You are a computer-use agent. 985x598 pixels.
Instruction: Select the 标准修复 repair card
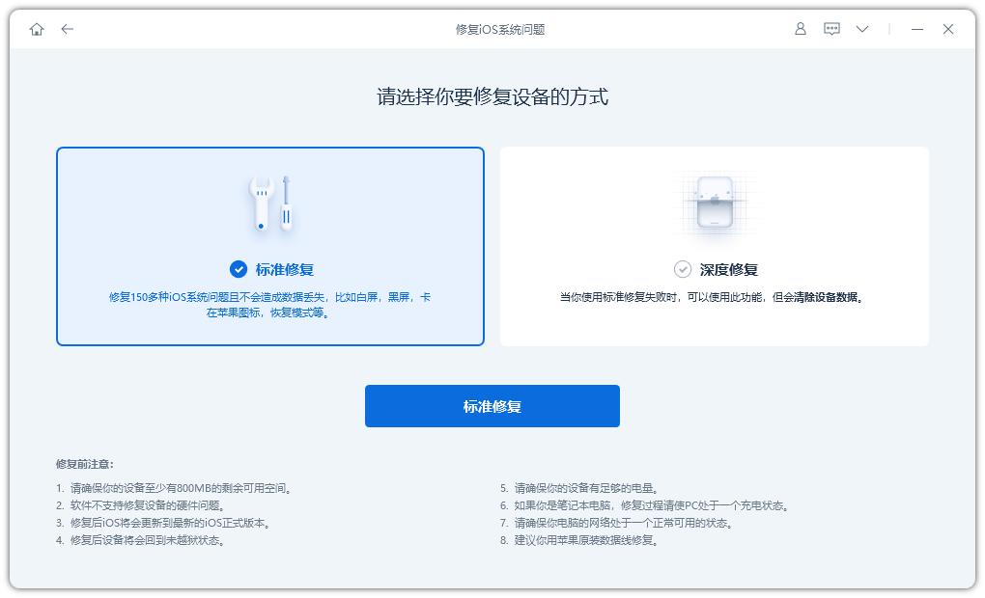pos(271,246)
